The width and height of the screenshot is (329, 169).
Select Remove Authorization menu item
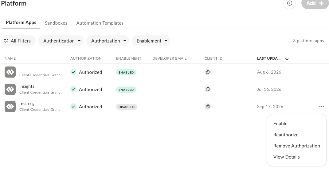tap(297, 146)
